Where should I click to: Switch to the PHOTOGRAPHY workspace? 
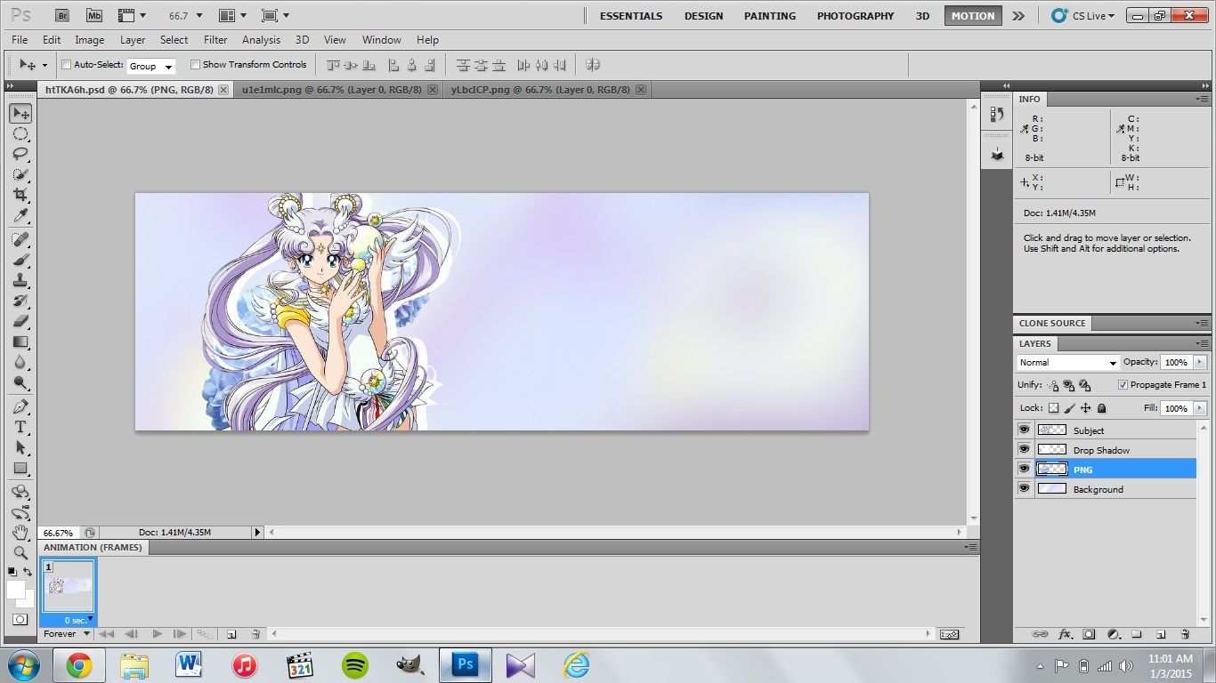point(855,16)
